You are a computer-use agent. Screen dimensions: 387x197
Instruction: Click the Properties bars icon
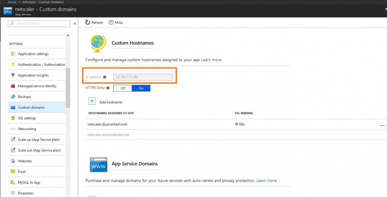13,193
